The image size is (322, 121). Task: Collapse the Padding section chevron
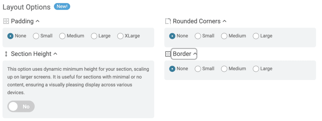click(x=37, y=21)
